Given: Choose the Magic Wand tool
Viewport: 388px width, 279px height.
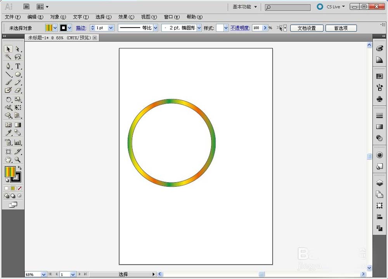Looking at the screenshot, I should coord(8,57).
